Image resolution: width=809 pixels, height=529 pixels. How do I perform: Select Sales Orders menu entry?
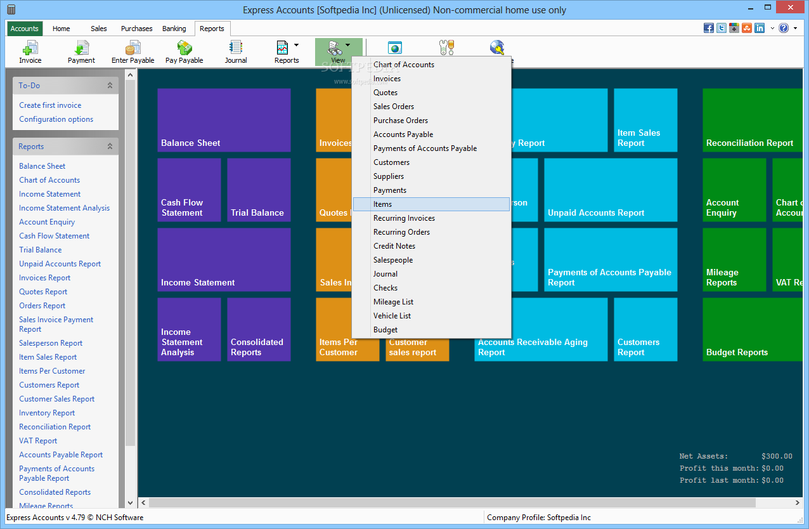tap(432, 107)
